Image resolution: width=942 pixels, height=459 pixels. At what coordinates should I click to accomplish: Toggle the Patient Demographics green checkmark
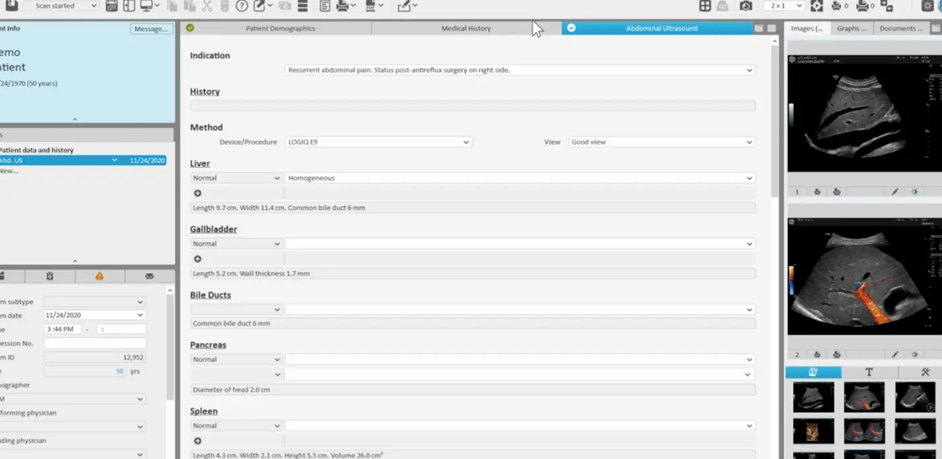click(190, 28)
